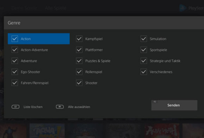The height and width of the screenshot is (138, 204).
Task: Deselect the Sportspiele checkbox
Action: pyautogui.click(x=144, y=50)
